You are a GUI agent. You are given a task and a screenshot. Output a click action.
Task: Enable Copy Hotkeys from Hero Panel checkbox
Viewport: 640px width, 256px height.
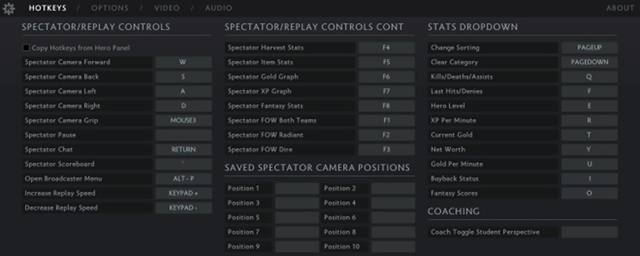pos(26,48)
